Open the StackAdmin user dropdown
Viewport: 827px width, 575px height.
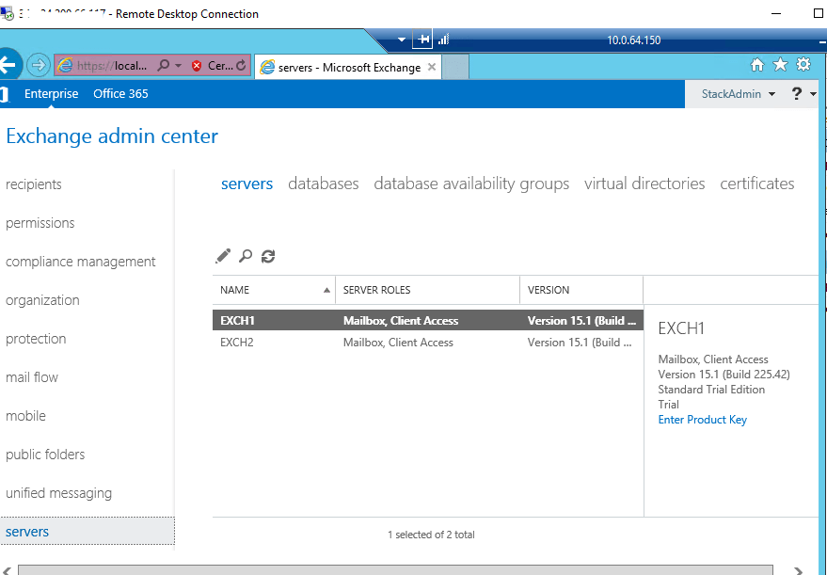coord(738,94)
